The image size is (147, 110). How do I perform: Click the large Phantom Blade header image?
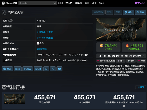(x=121, y=29)
